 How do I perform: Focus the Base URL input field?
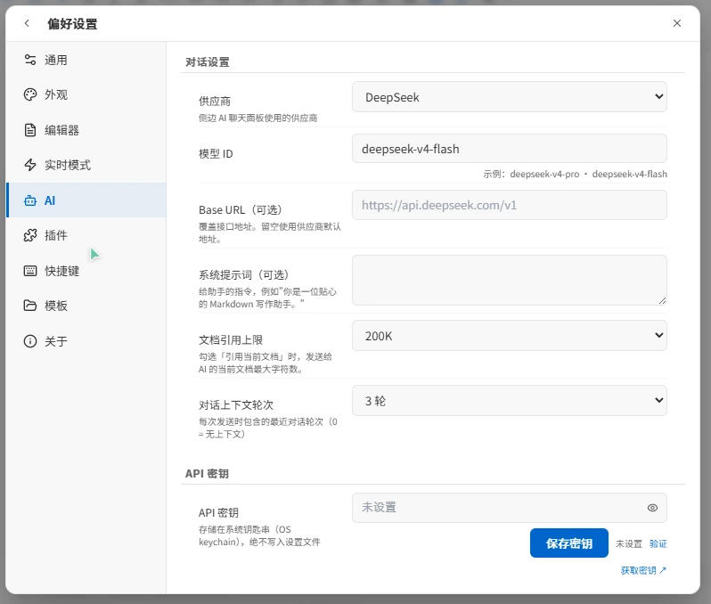point(510,205)
